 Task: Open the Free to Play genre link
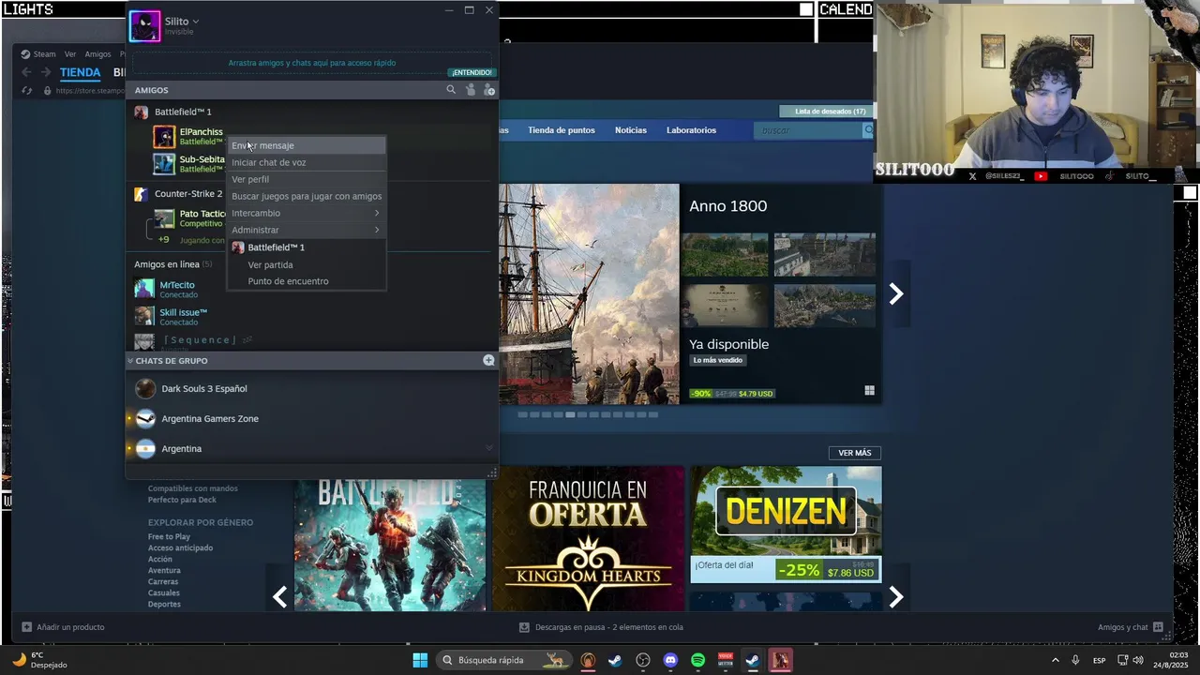169,537
